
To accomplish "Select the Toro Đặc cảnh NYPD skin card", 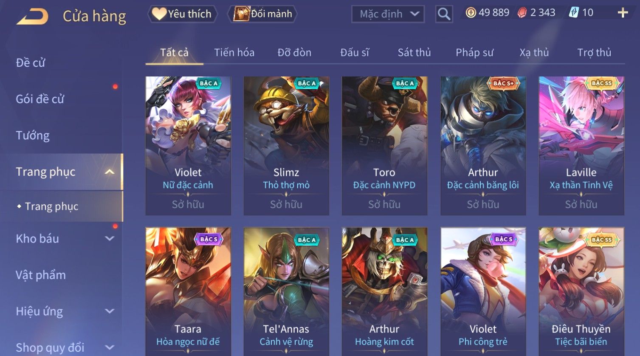I will (x=384, y=146).
